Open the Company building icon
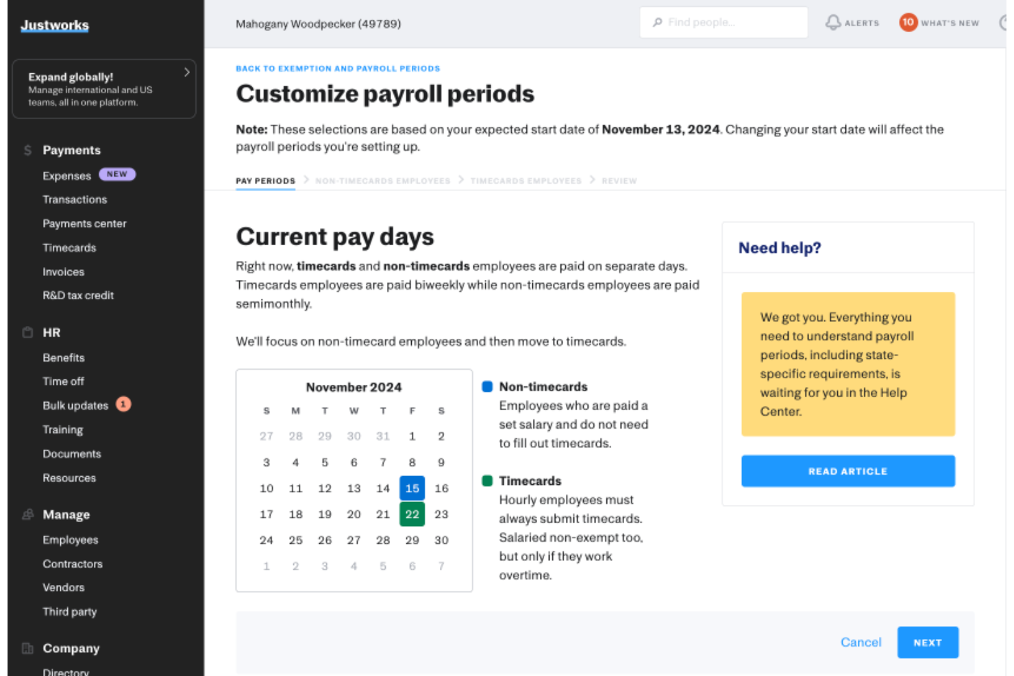The height and width of the screenshot is (676, 1014). pyautogui.click(x=27, y=648)
